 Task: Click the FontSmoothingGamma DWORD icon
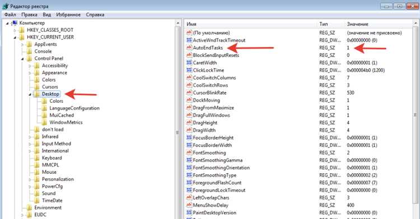tap(189, 160)
